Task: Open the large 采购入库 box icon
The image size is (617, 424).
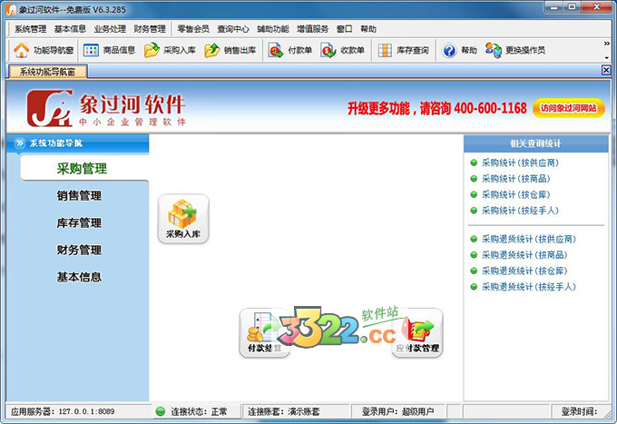Action: (x=183, y=219)
